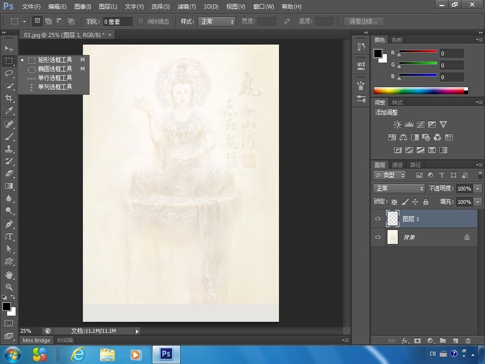The image size is (485, 364).
Task: Click the 羽化 input field
Action: point(117,22)
